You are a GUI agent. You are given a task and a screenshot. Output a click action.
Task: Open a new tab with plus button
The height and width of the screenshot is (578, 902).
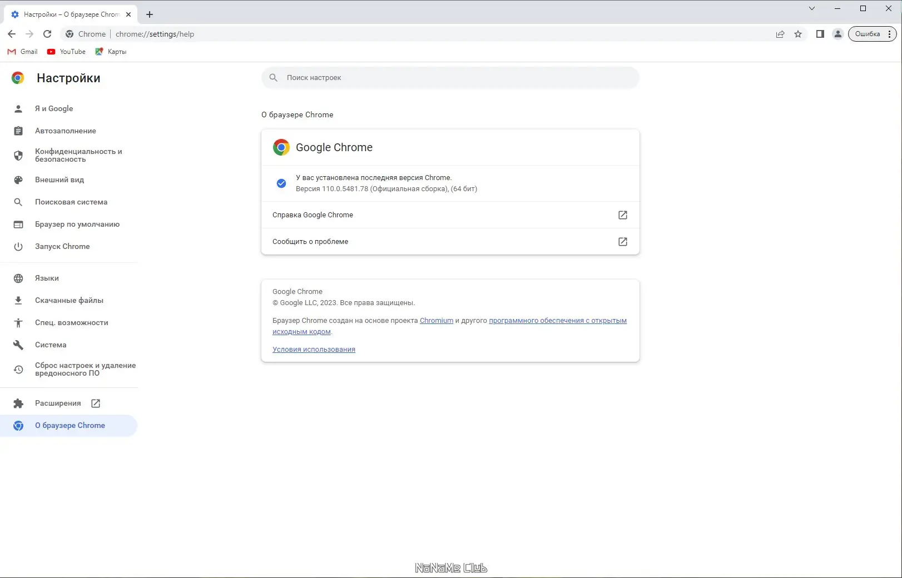150,14
